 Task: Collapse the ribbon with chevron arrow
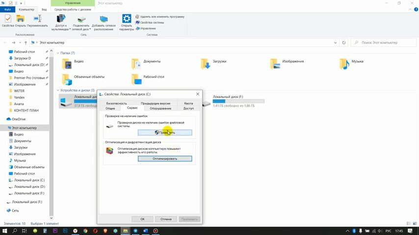tap(411, 10)
